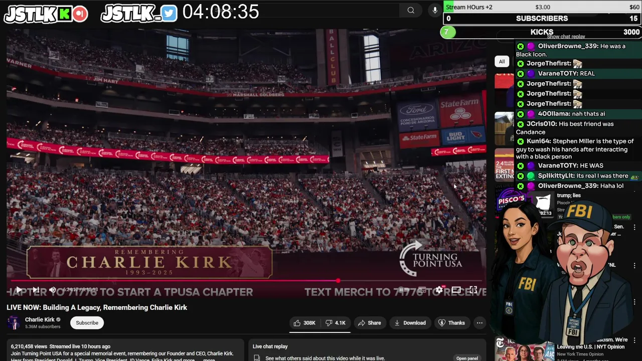642x361 pixels.
Task: Click chat message 'OliverBrowne_339: He was a Black Icon.'
Action: [x=578, y=50]
